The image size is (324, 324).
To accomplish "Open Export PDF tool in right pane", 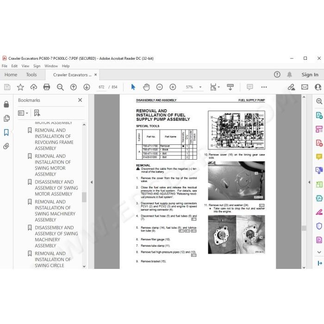I will tap(319, 115).
